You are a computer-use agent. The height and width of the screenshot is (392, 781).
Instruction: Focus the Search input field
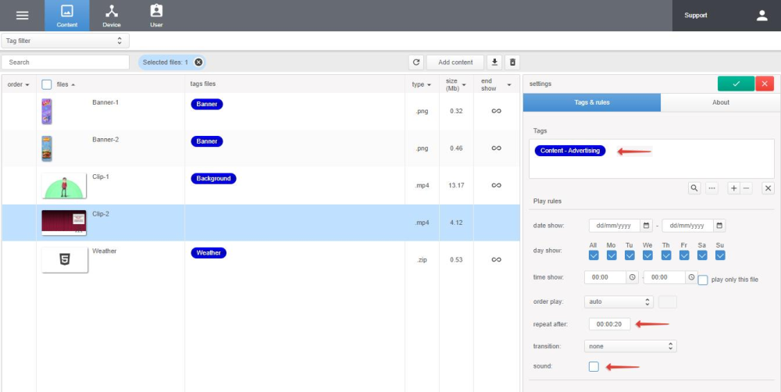(x=66, y=62)
